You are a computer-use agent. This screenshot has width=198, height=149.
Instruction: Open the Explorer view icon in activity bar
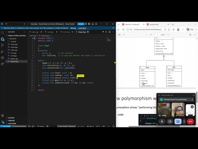2,39
